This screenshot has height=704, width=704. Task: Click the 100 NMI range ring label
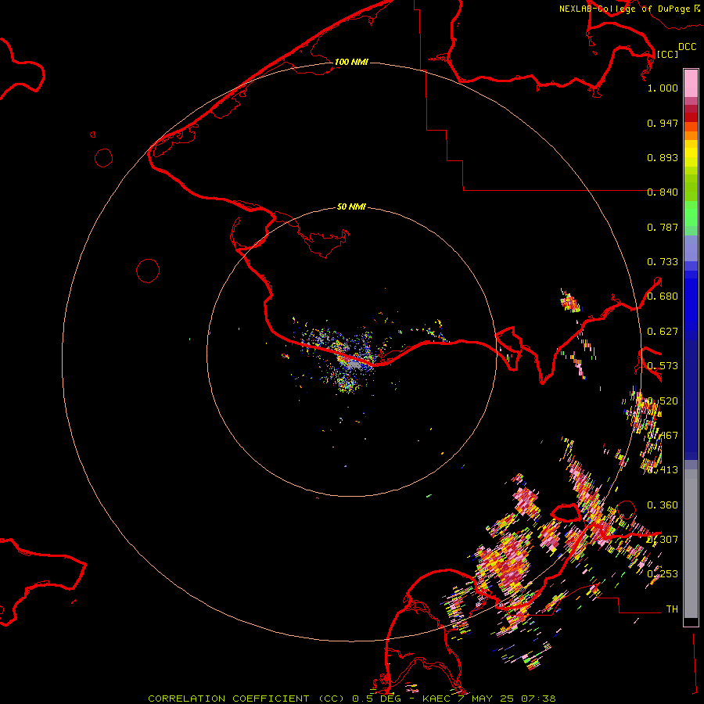(351, 62)
